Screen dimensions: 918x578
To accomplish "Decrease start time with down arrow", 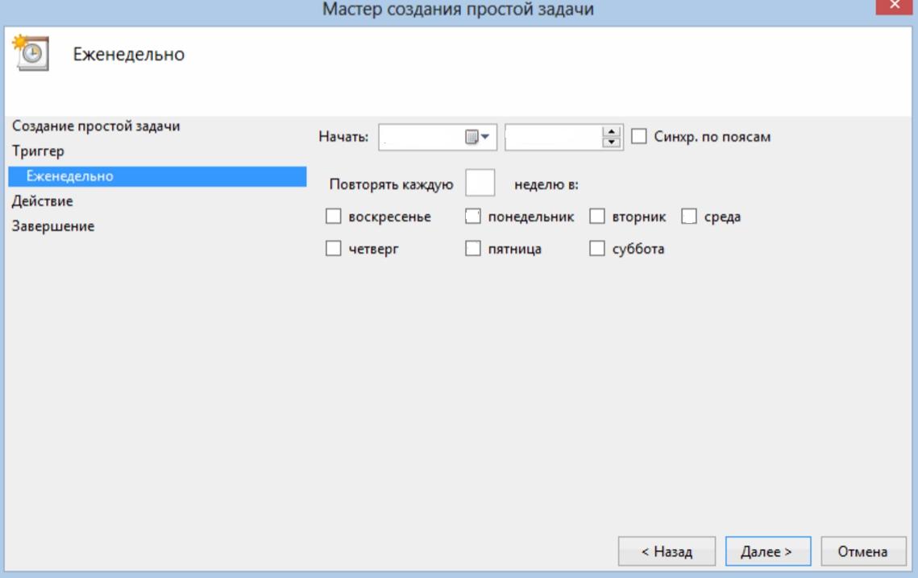I will point(611,142).
